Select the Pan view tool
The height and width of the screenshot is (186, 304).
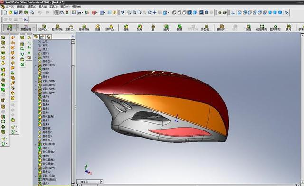tap(154, 13)
